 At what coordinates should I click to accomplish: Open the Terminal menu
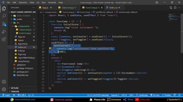point(52,3)
